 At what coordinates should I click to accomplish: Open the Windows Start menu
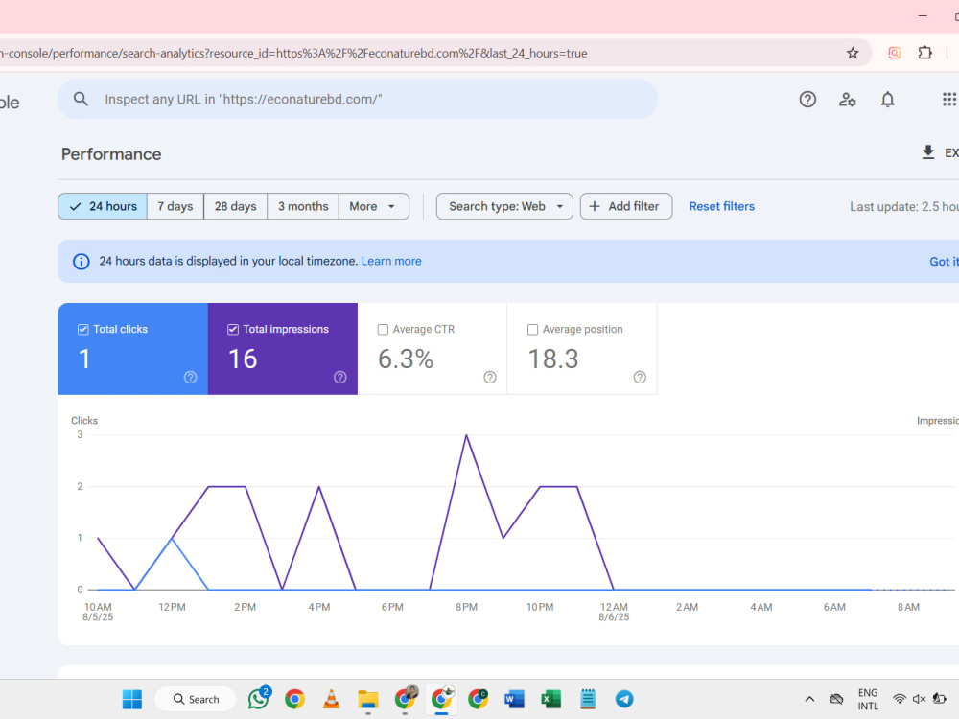(132, 699)
